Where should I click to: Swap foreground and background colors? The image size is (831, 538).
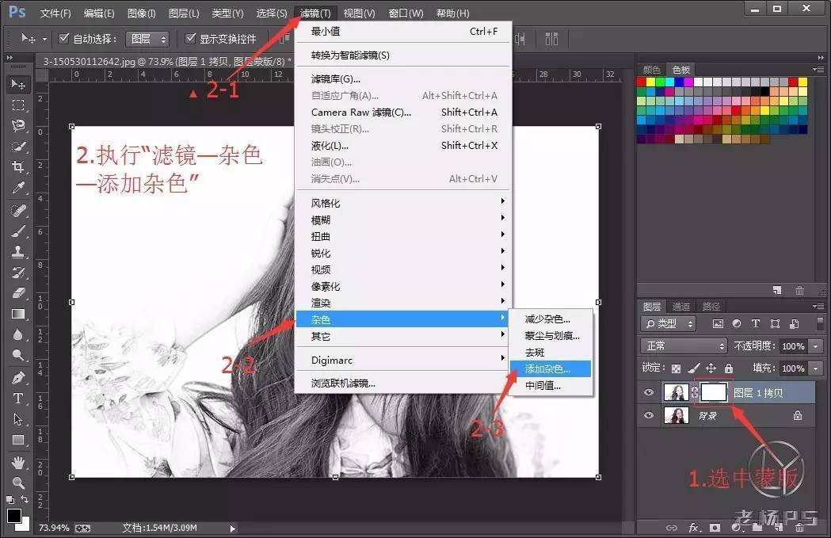tap(25, 499)
